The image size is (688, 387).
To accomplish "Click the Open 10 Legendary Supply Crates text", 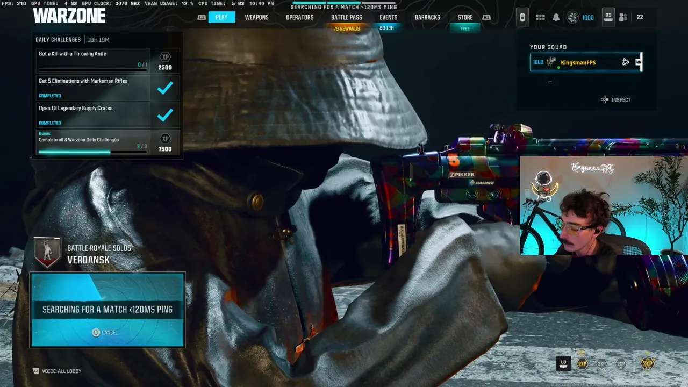I will click(76, 108).
